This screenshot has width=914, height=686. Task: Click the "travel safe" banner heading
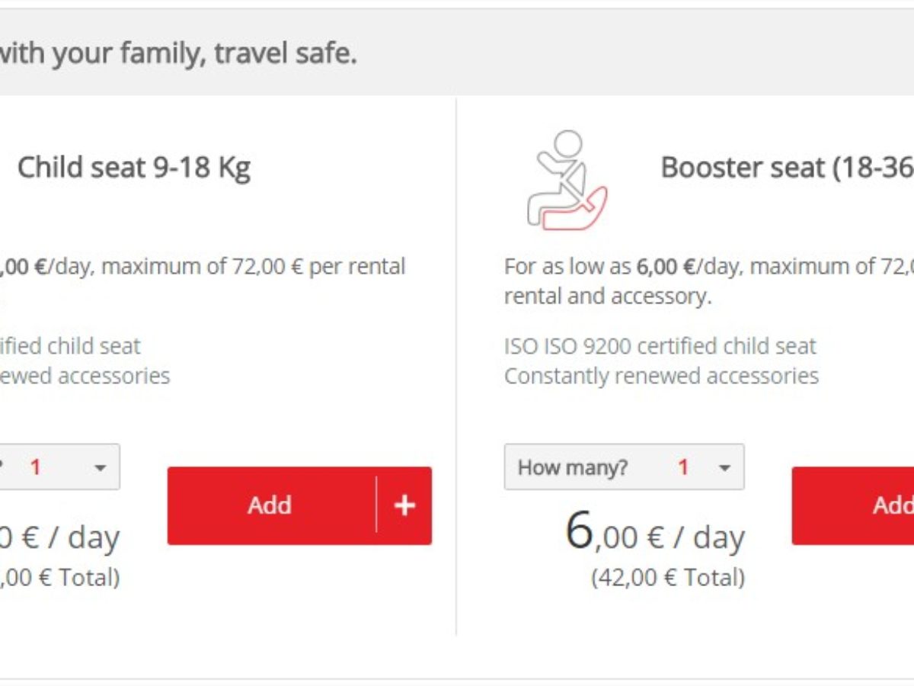click(x=178, y=54)
